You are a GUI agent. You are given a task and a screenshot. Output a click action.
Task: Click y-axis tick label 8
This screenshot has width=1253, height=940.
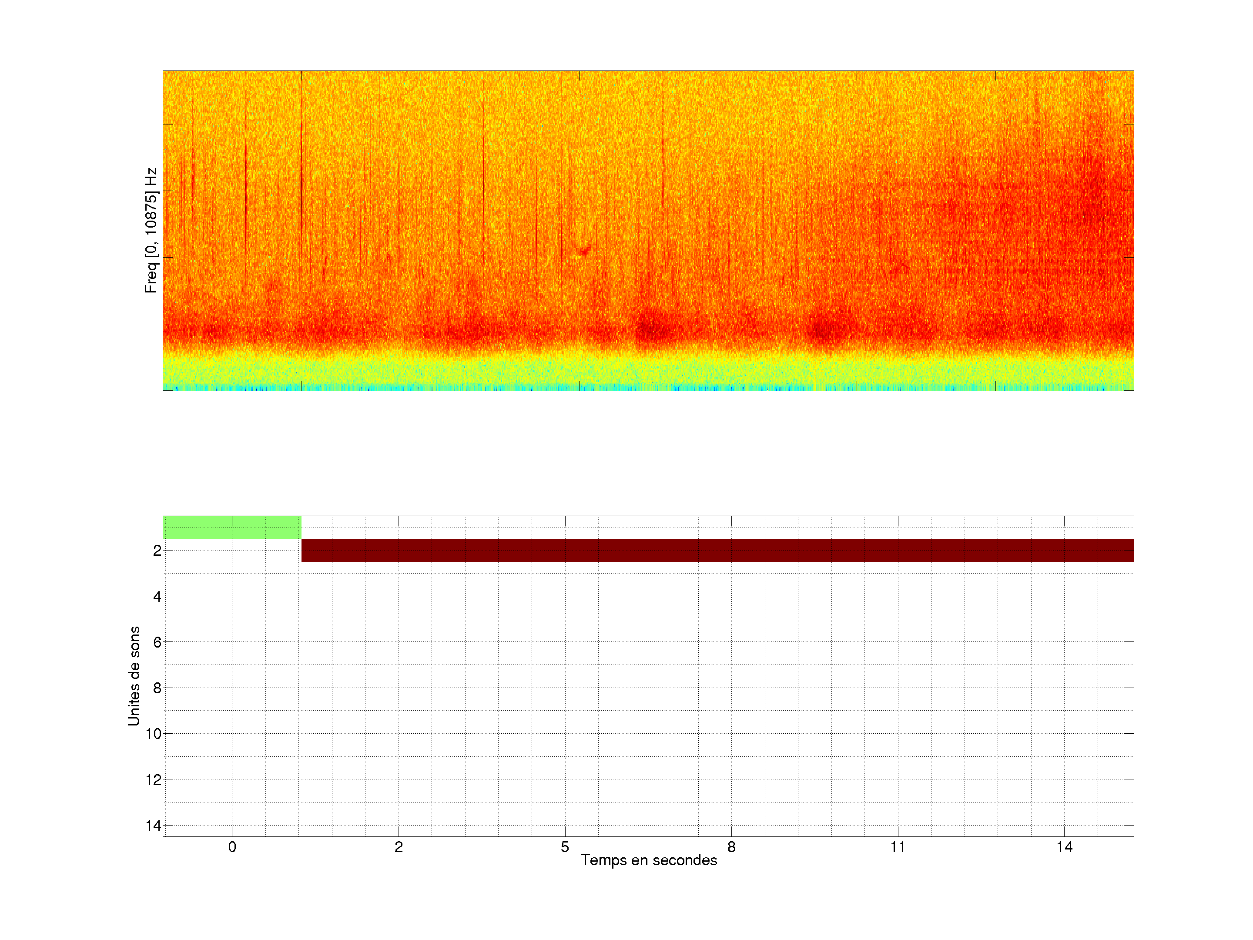tap(157, 688)
